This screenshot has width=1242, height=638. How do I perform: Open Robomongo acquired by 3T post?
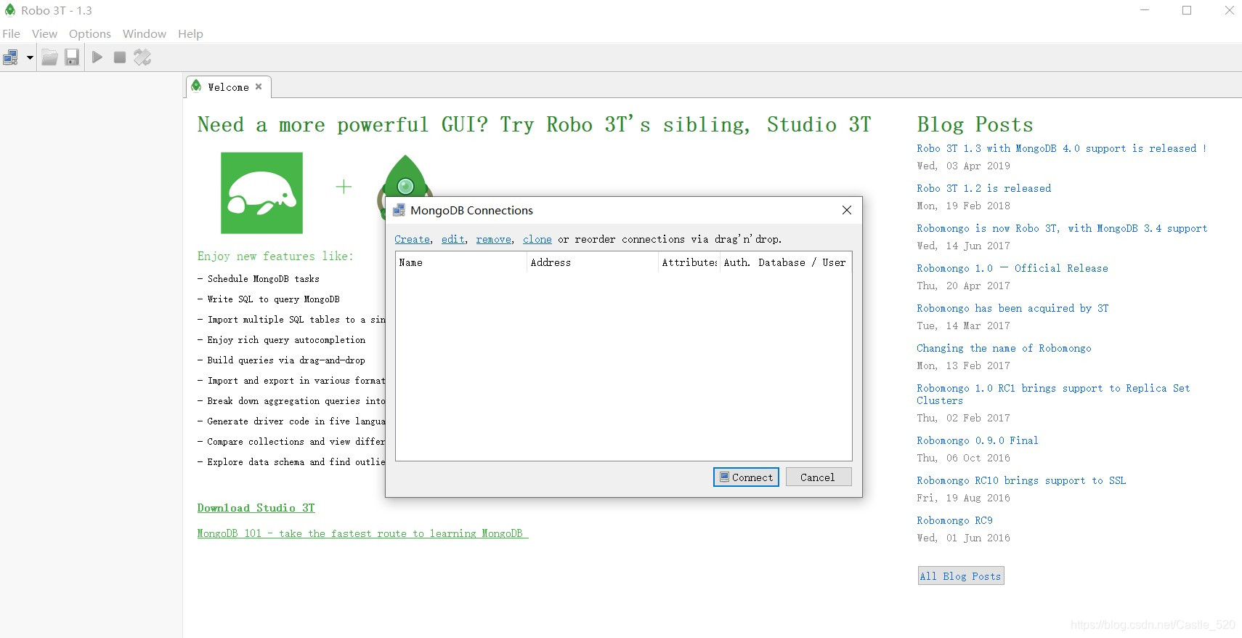tap(1012, 308)
